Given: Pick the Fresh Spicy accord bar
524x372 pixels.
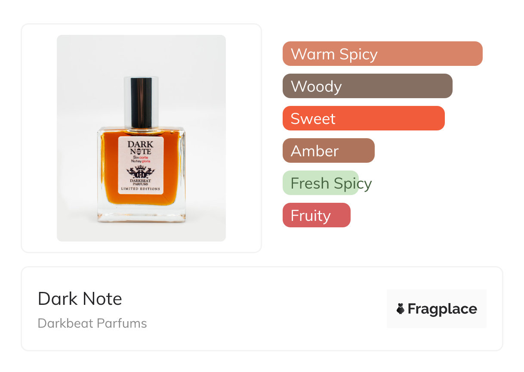Looking at the screenshot, I should tap(321, 183).
